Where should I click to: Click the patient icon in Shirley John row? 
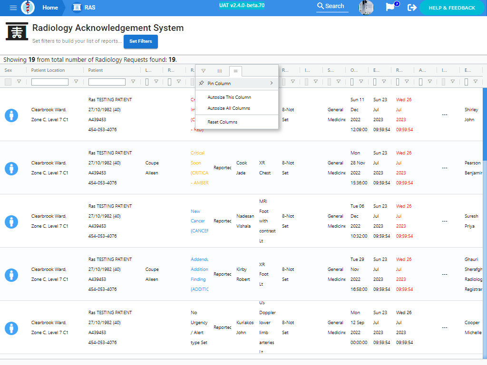tap(11, 115)
